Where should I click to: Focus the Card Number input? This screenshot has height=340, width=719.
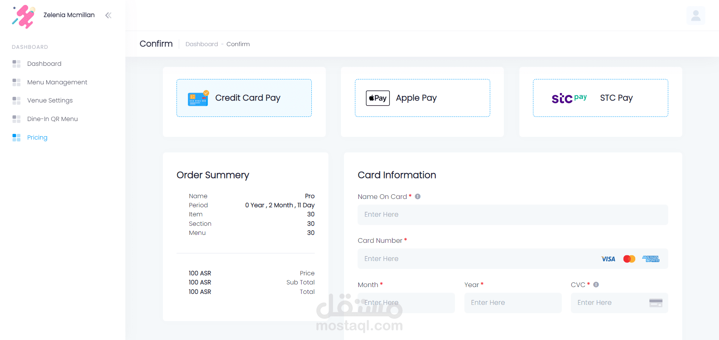pyautogui.click(x=513, y=259)
